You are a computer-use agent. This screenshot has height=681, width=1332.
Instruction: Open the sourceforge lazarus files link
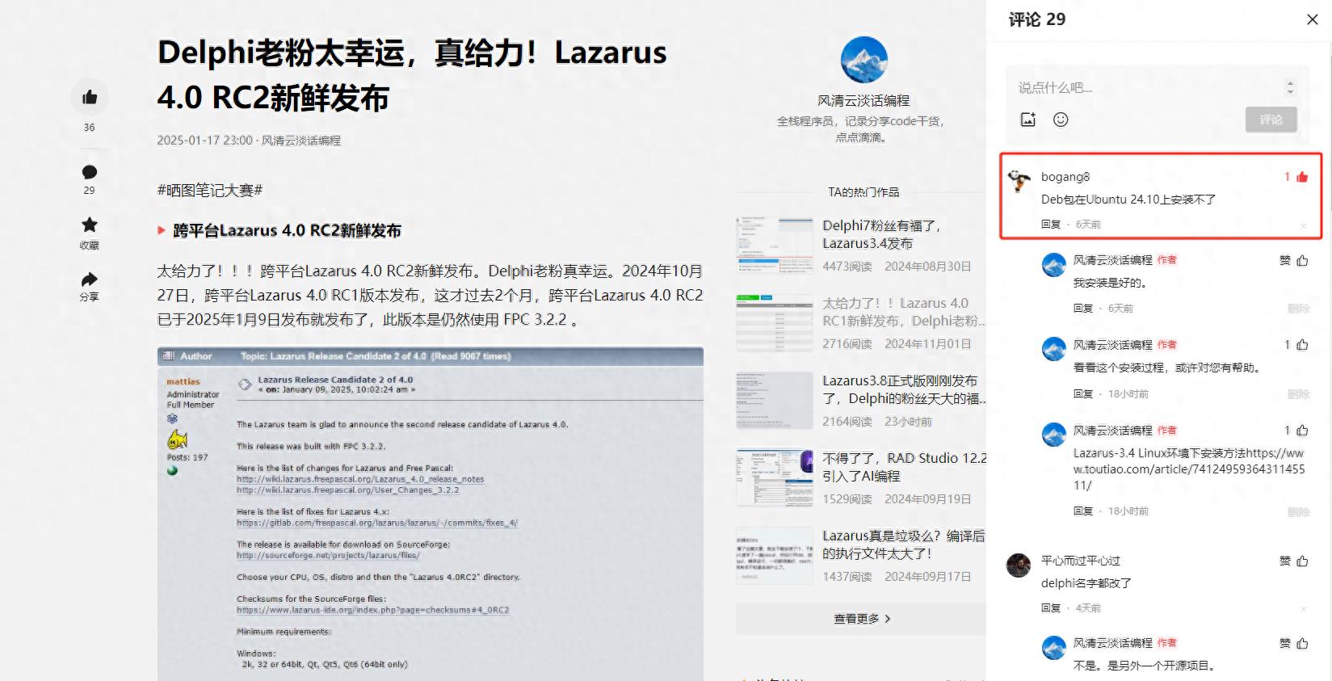328,555
